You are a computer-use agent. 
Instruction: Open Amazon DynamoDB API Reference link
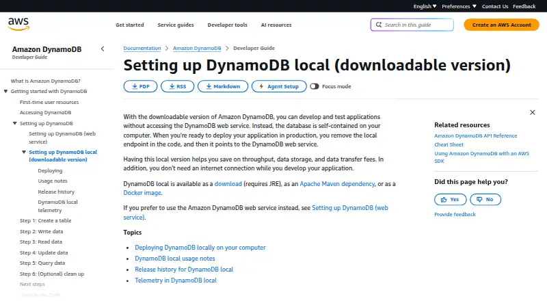[475, 136]
